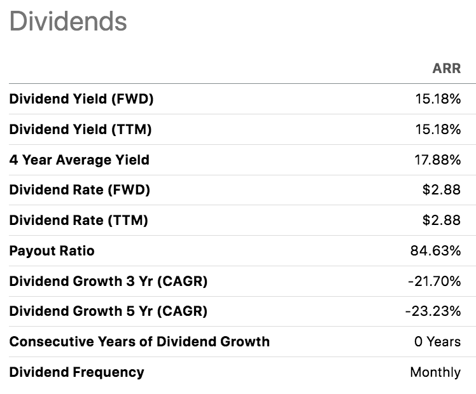Click the Dividend Yield (TTM) label
Viewport: 476px width, 394px height.
(80, 130)
